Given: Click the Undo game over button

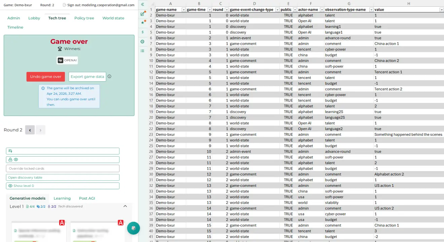Looking at the screenshot, I should click(x=45, y=77).
